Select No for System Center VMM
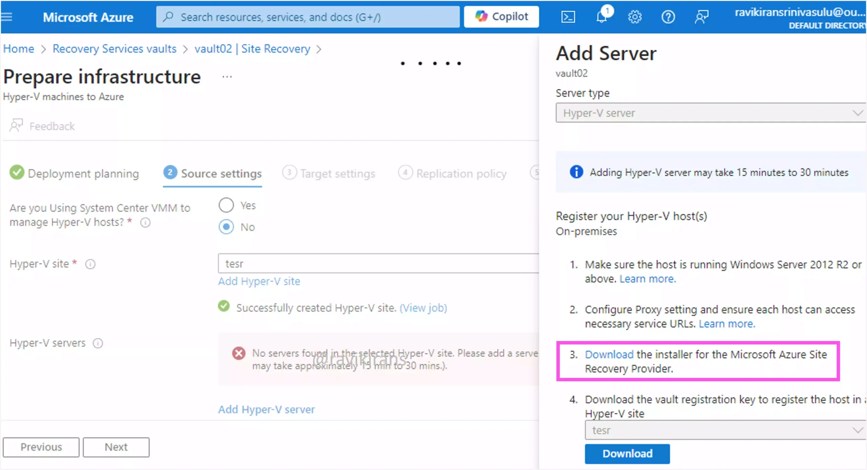The width and height of the screenshot is (867, 470). click(226, 227)
